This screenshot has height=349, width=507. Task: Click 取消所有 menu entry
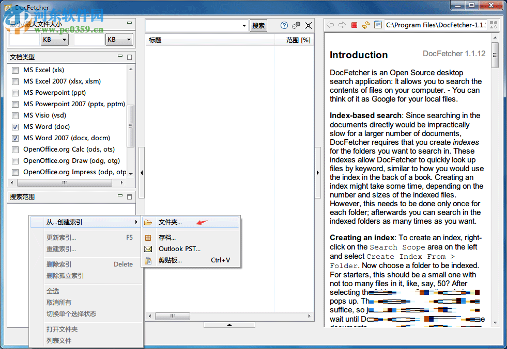click(86, 303)
